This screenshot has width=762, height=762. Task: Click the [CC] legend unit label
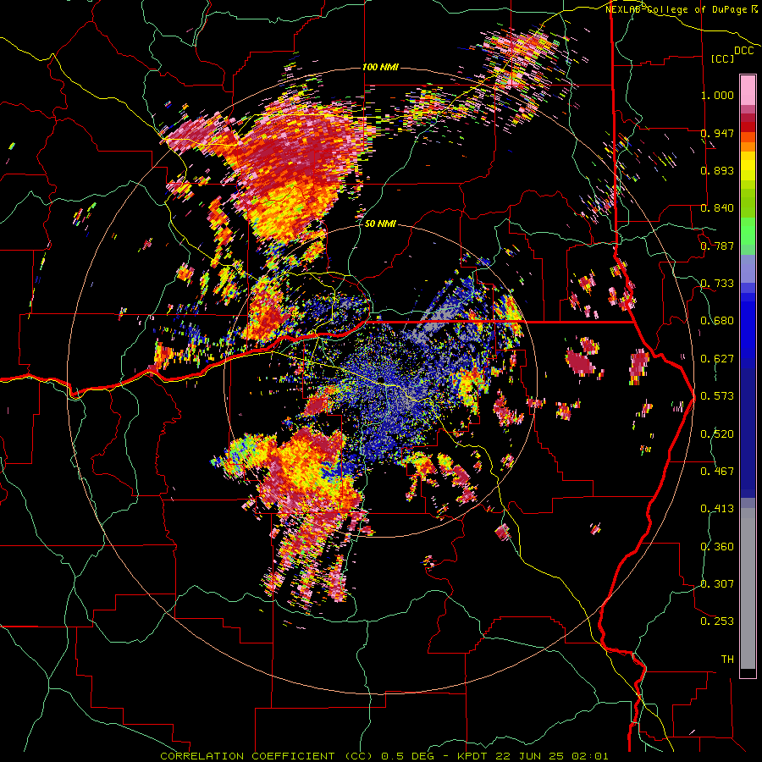pos(723,58)
